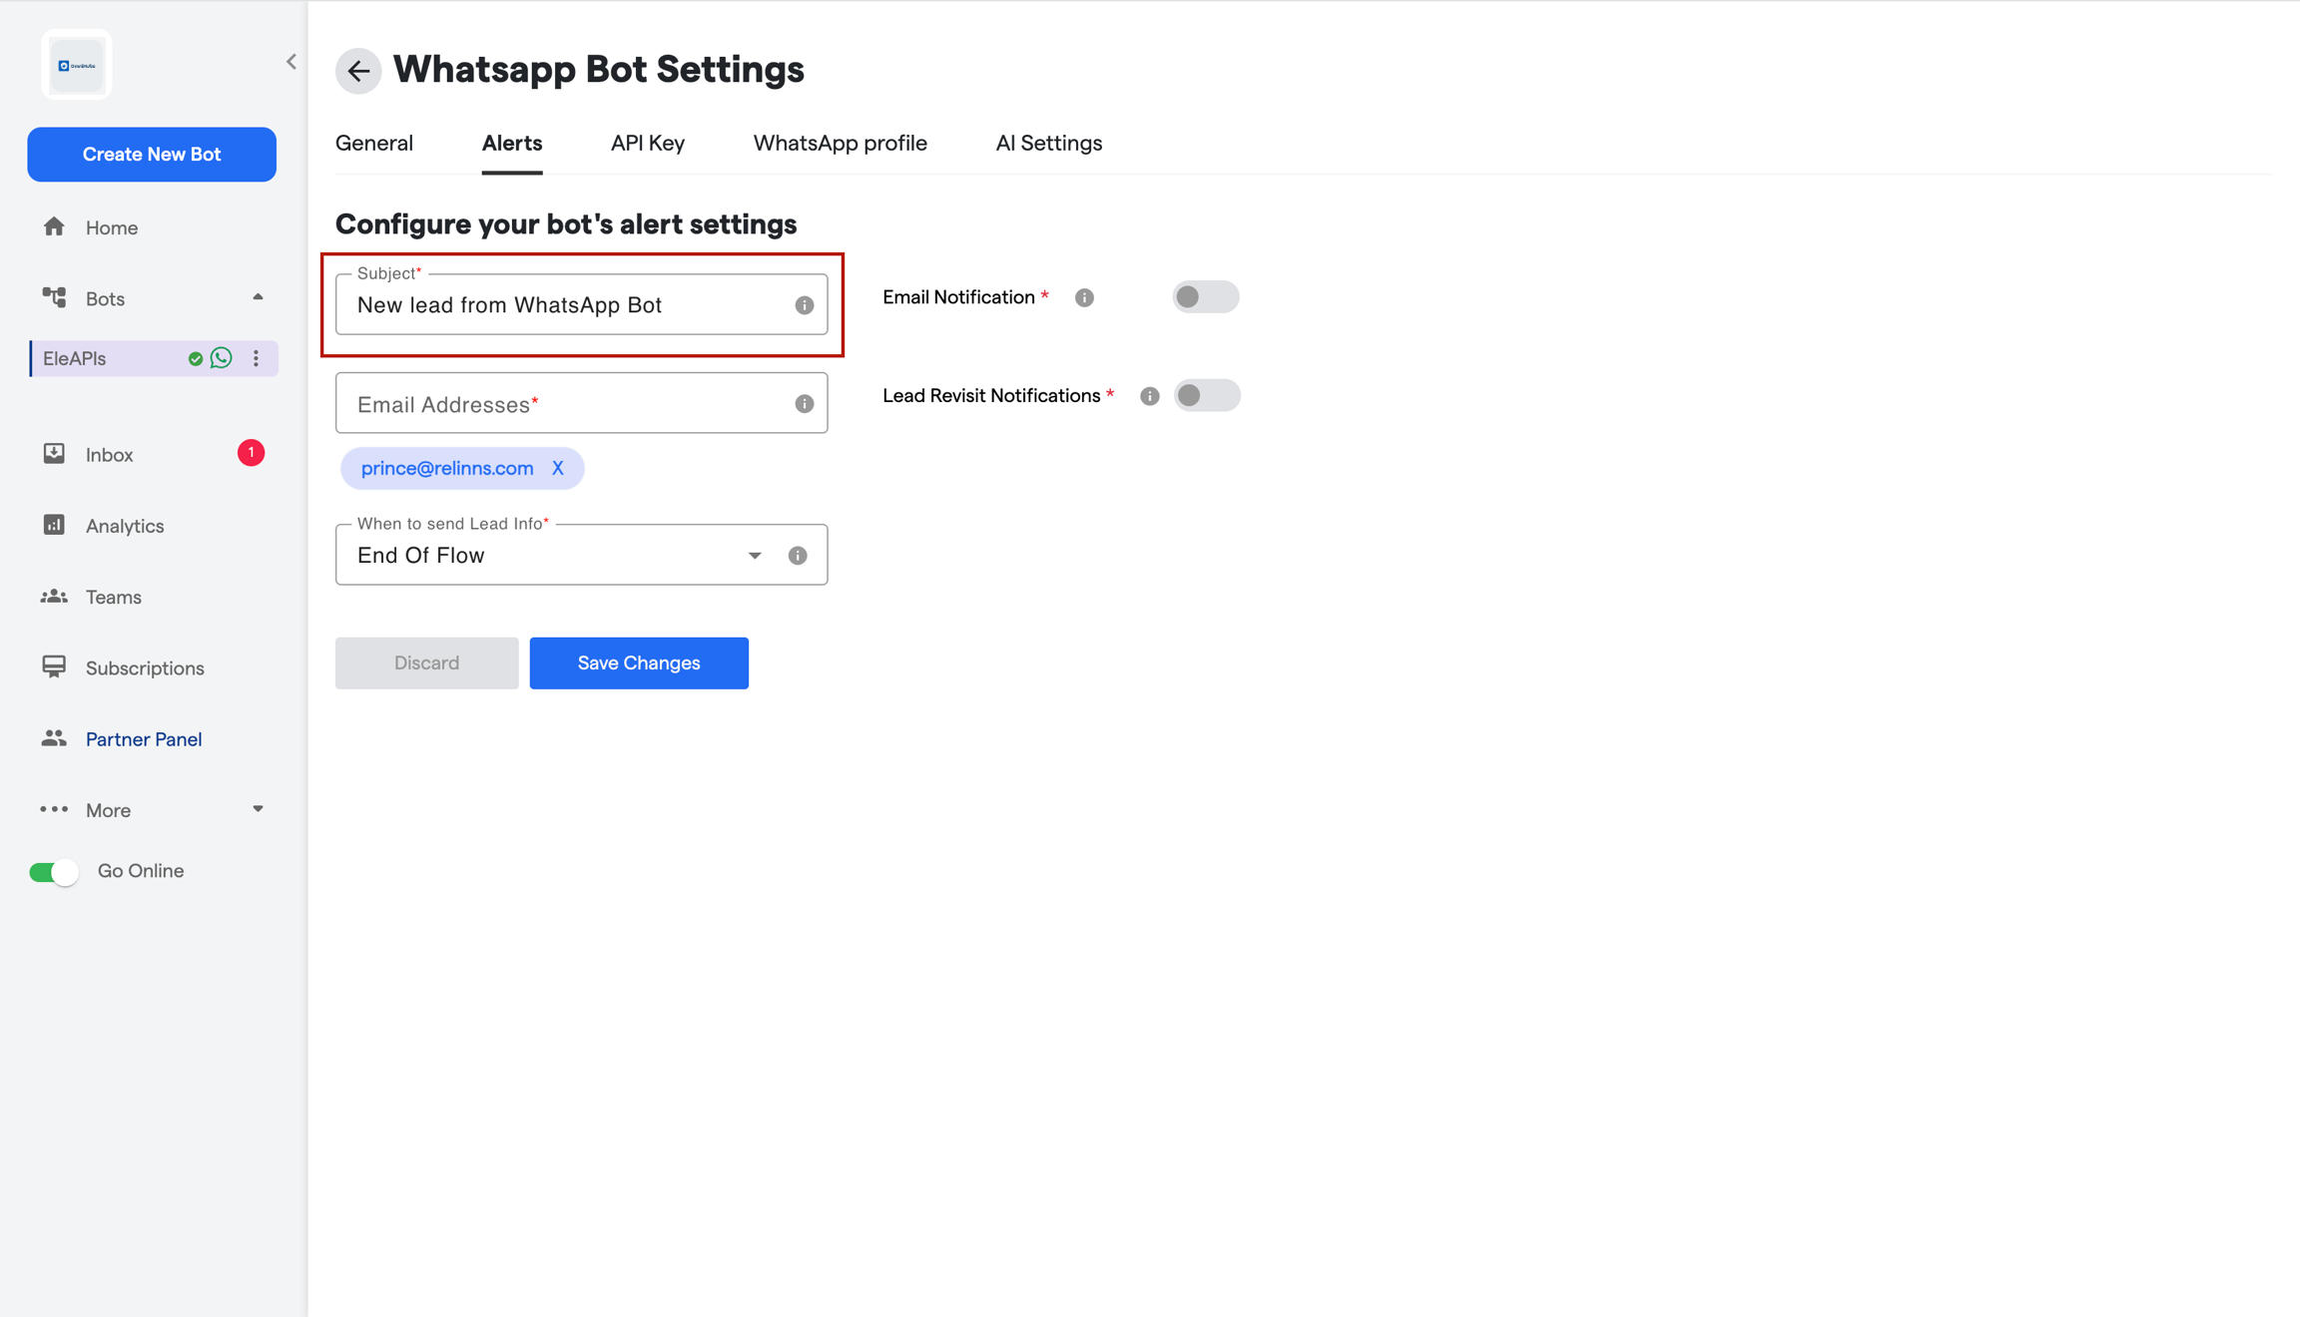Toggle the Lead Revisit Notifications switch
Viewport: 2300px width, 1317px height.
pyautogui.click(x=1206, y=395)
